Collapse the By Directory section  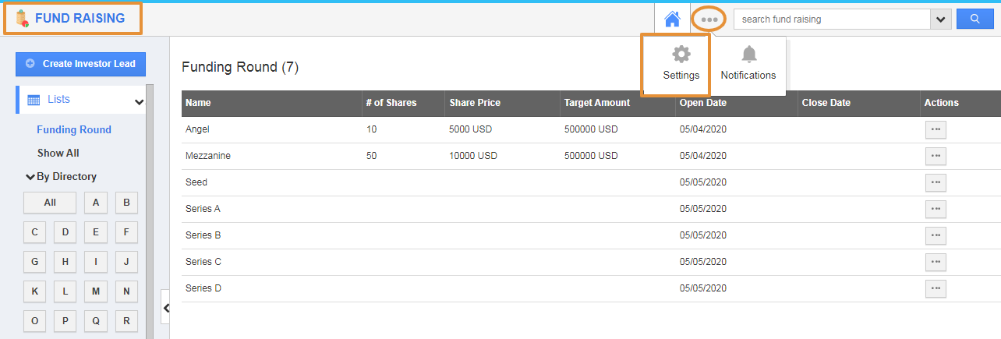tap(30, 177)
